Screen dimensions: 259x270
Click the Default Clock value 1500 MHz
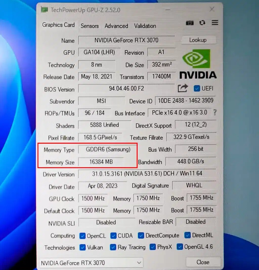93,211
